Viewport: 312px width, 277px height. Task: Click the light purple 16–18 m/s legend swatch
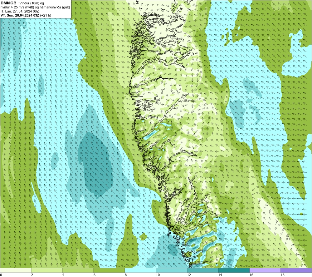[x=265, y=270]
